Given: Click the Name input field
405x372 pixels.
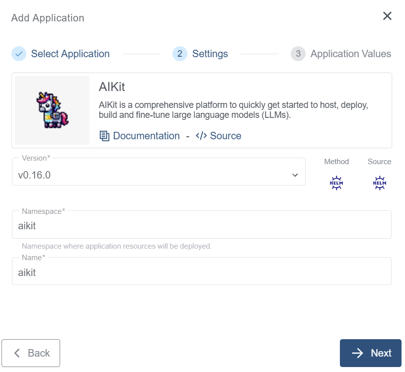Looking at the screenshot, I should point(201,273).
